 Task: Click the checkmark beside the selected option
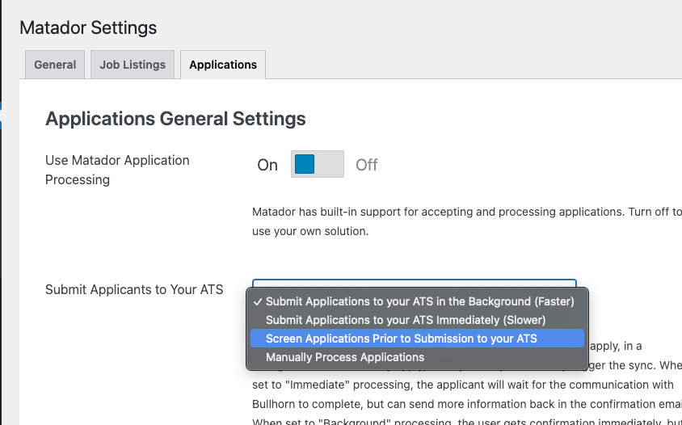point(257,301)
